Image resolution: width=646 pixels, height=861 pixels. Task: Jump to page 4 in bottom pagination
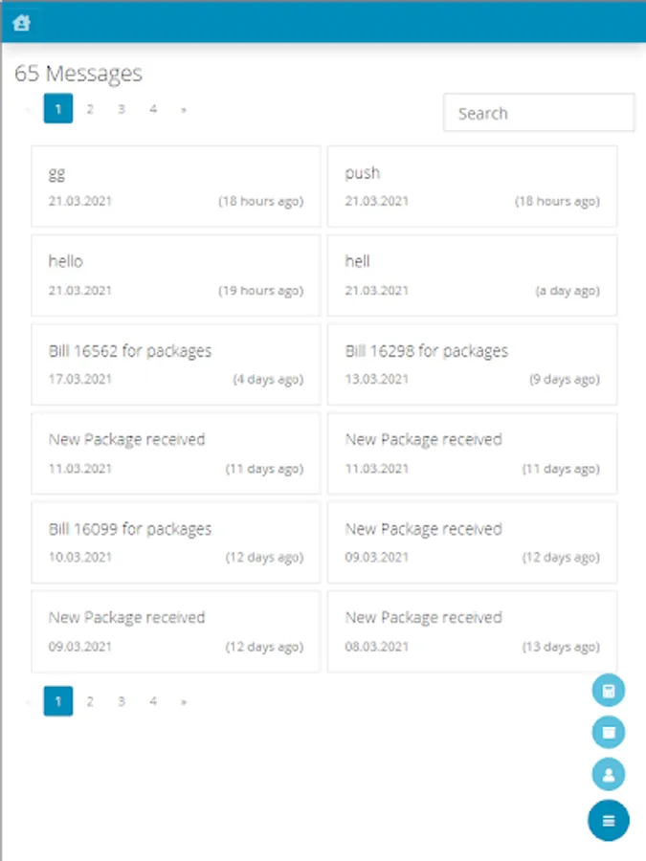pos(153,701)
